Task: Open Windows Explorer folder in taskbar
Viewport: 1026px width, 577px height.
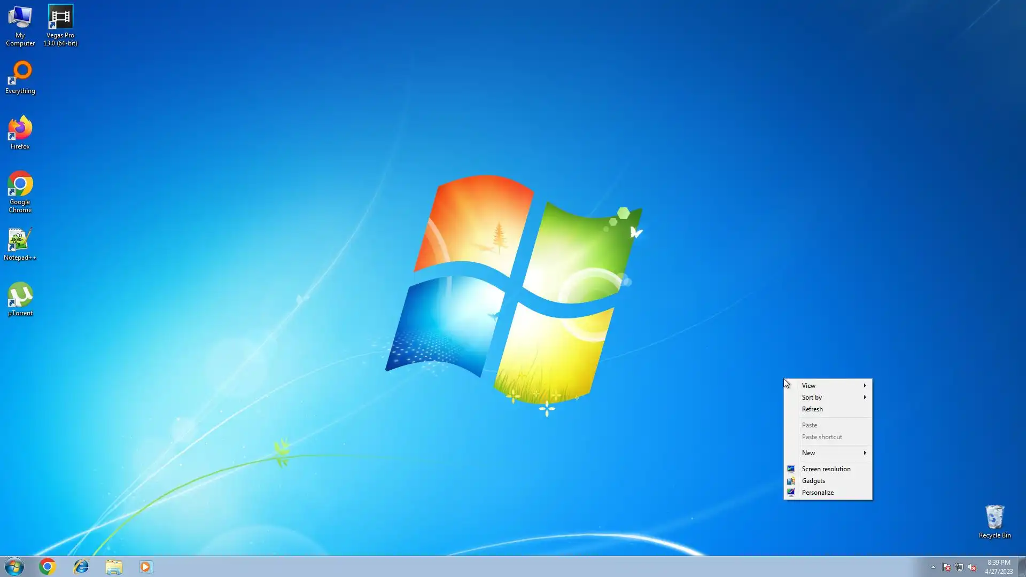Action: (x=113, y=566)
